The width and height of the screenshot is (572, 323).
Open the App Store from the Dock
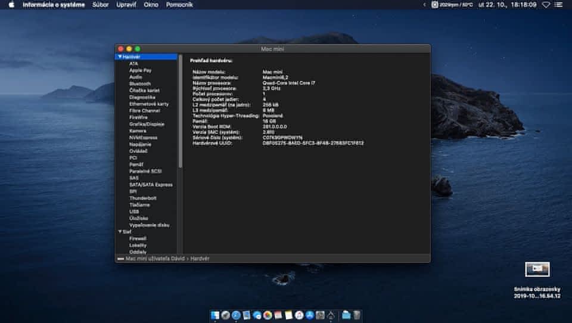coord(309,315)
